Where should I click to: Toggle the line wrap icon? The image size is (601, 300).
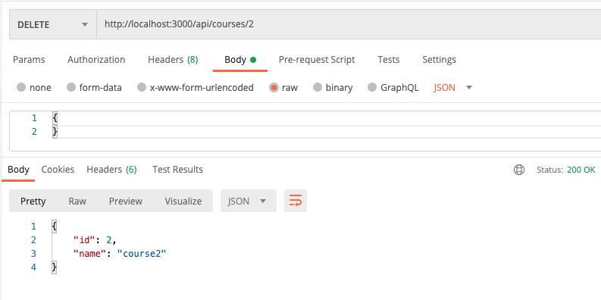coord(296,201)
